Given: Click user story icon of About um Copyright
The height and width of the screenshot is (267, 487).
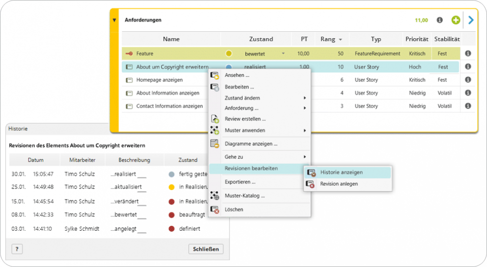Looking at the screenshot, I should pyautogui.click(x=129, y=67).
